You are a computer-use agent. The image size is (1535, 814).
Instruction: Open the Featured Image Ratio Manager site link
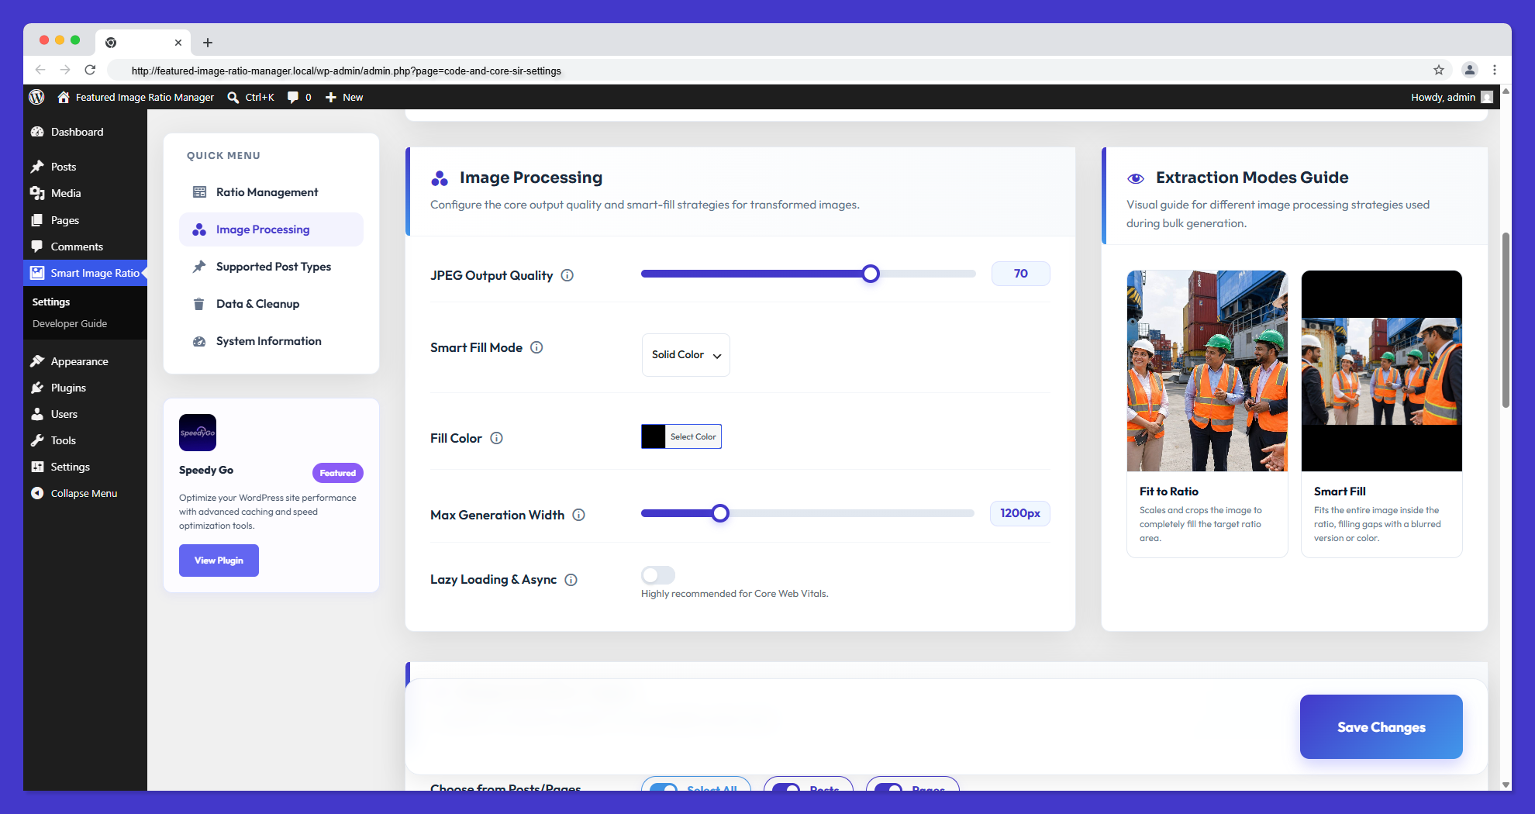tap(144, 97)
